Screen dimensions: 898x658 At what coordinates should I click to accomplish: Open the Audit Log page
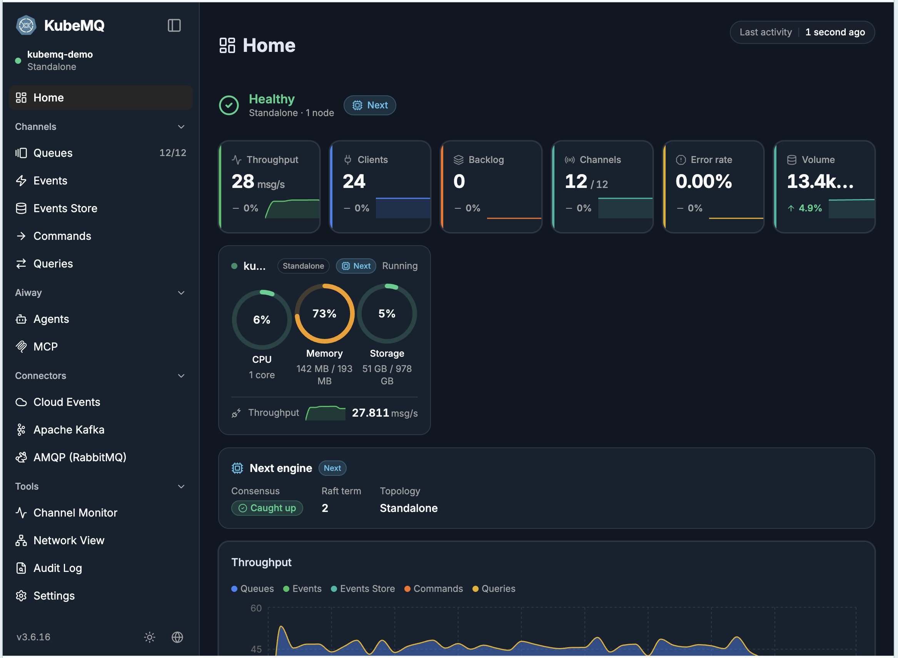100,568
